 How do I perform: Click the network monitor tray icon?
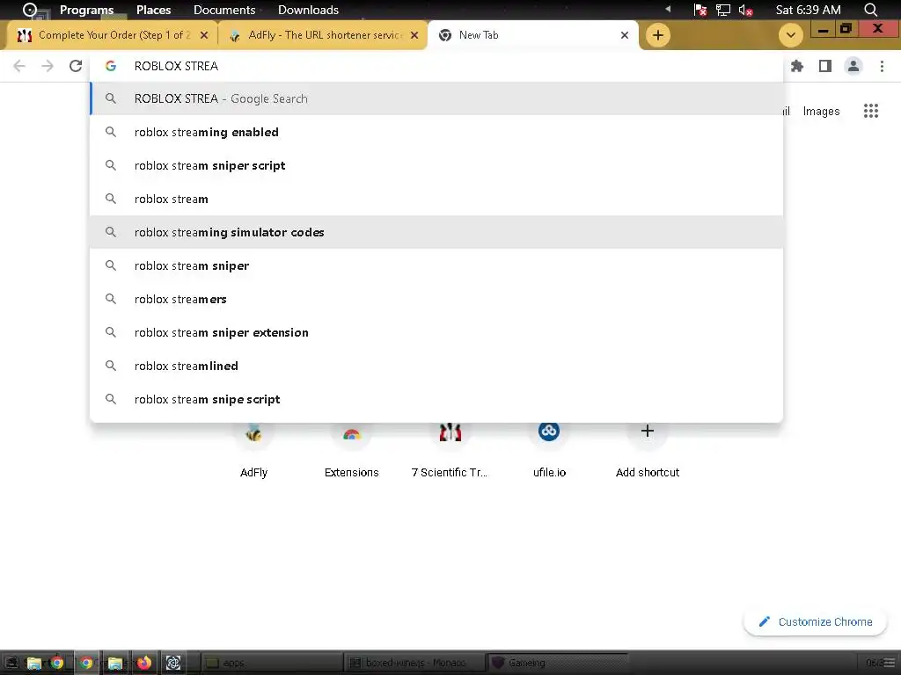click(x=723, y=10)
